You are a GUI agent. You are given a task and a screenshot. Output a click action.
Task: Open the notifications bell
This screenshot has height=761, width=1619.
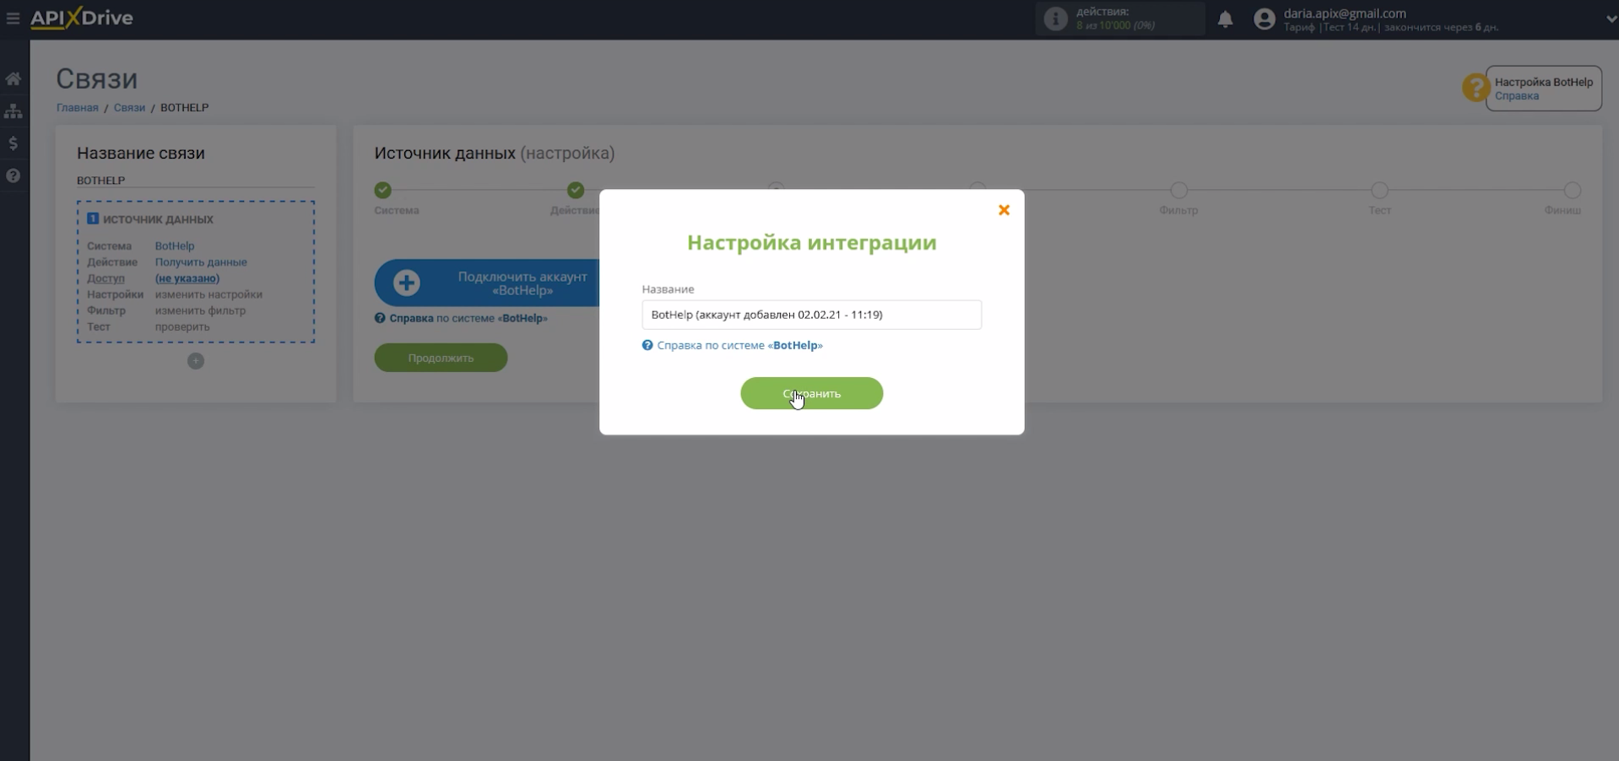(x=1225, y=19)
